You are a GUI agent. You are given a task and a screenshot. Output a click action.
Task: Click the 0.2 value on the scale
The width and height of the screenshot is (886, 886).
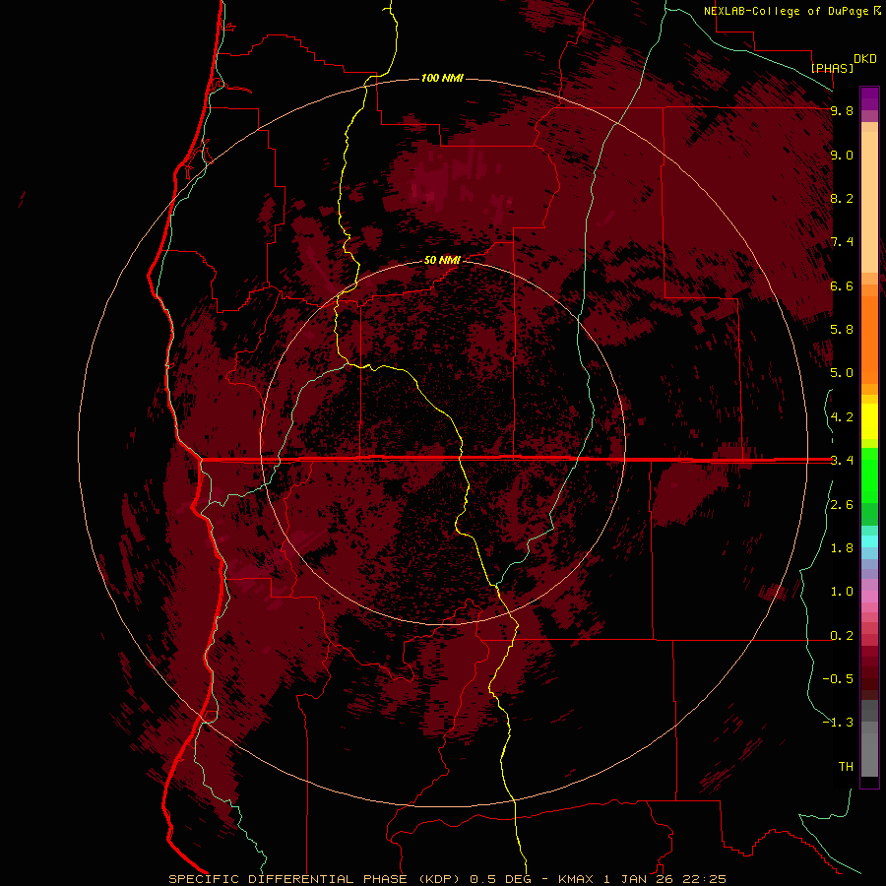click(x=842, y=636)
